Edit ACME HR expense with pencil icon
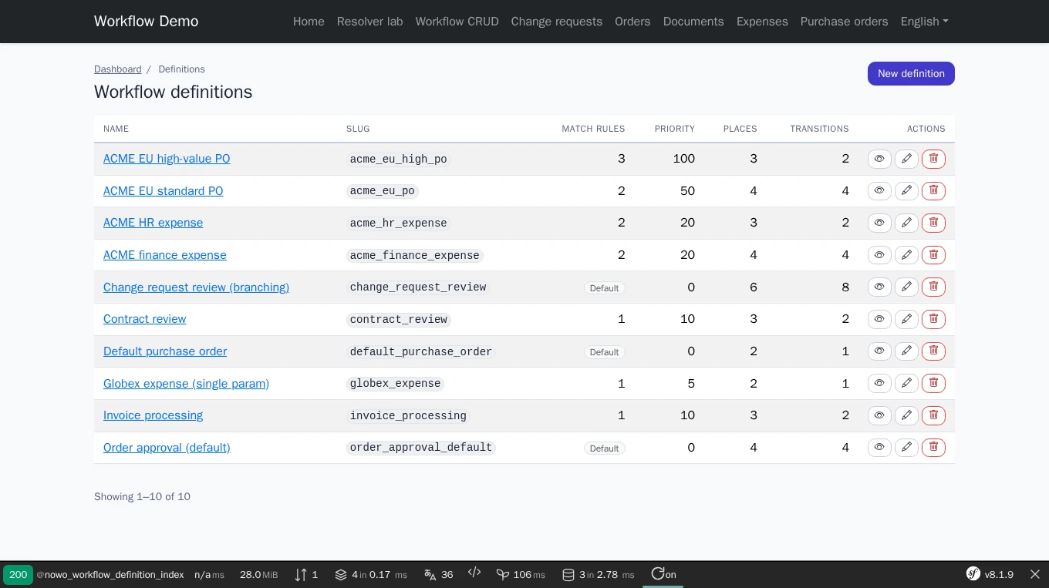The width and height of the screenshot is (1049, 588). coord(906,223)
